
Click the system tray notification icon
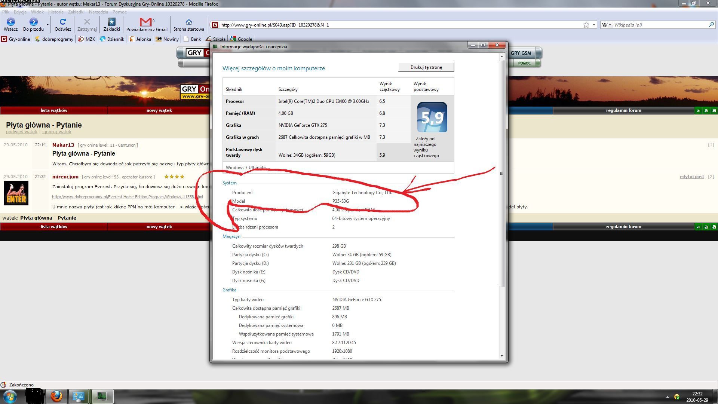click(x=677, y=397)
